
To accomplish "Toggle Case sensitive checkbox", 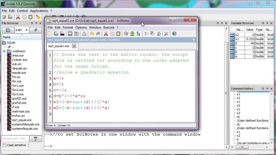I will pyautogui.click(x=5, y=145).
